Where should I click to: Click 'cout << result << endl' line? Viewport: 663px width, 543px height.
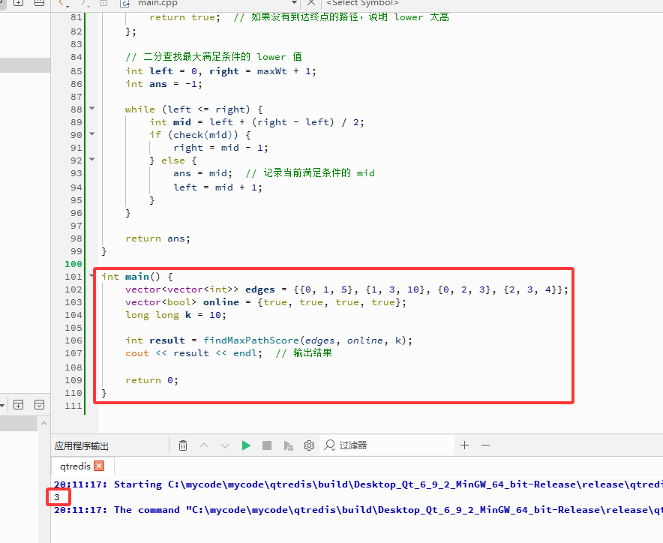tap(193, 353)
